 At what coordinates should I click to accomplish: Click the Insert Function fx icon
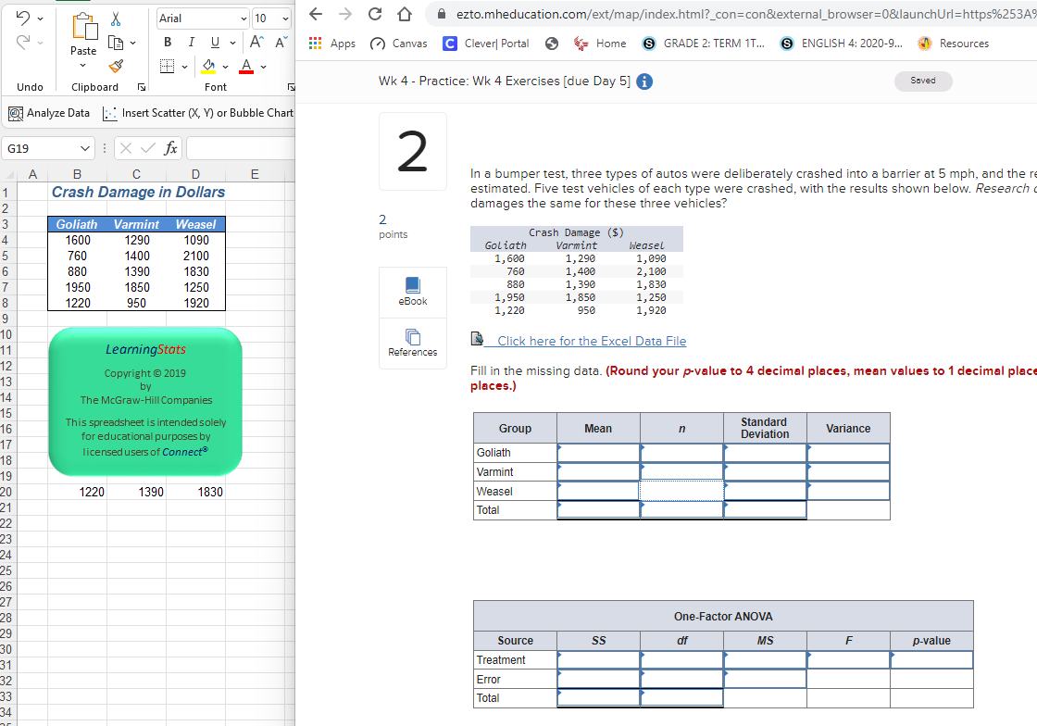point(170,149)
